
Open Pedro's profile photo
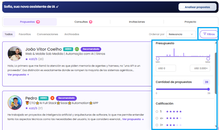[15, 103]
